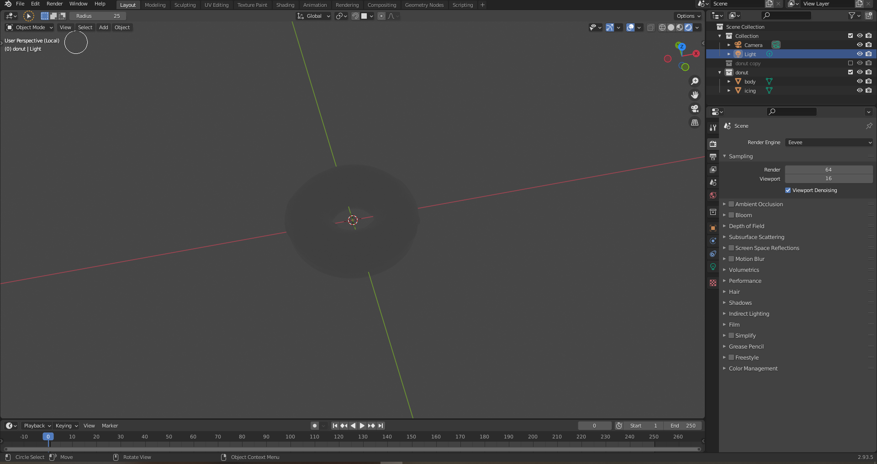The height and width of the screenshot is (464, 877).
Task: Play the animation forward
Action: (362, 426)
